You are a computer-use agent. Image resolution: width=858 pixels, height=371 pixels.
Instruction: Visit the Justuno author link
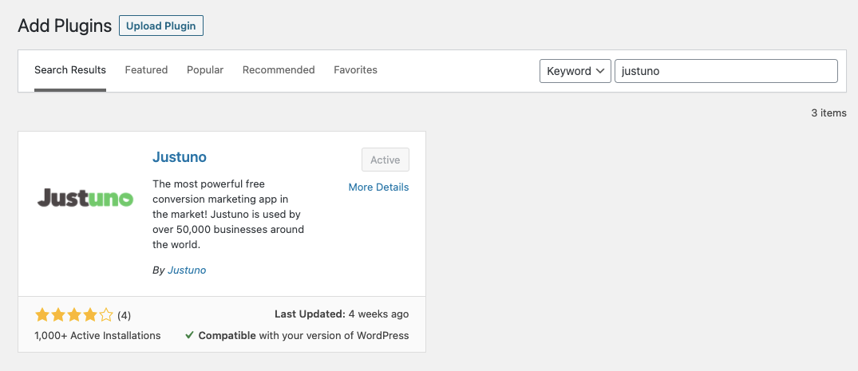tap(187, 270)
